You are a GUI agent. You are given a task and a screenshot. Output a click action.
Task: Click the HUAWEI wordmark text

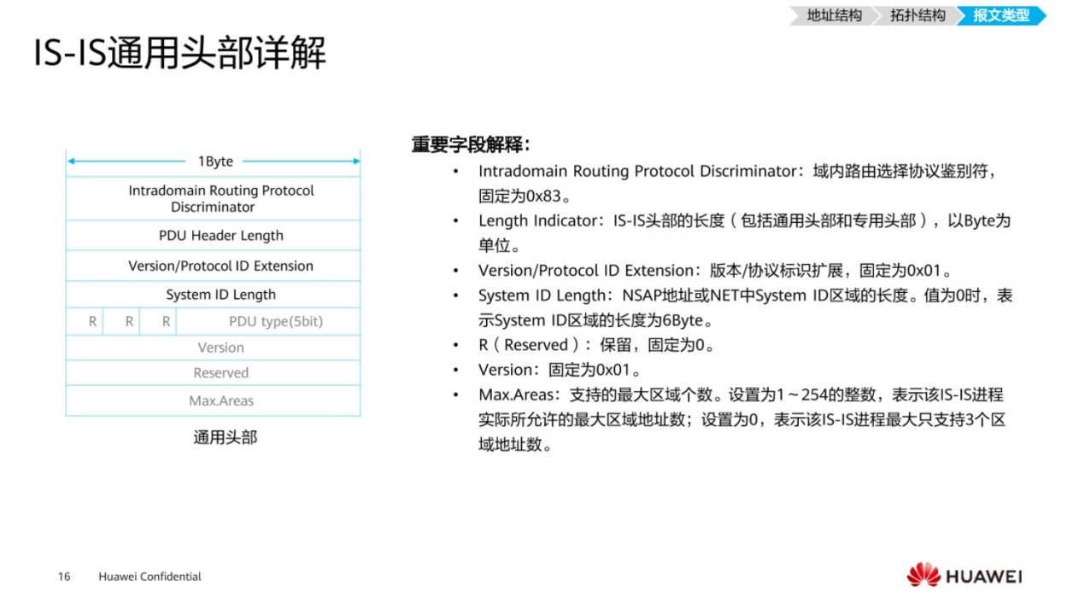coord(983,577)
